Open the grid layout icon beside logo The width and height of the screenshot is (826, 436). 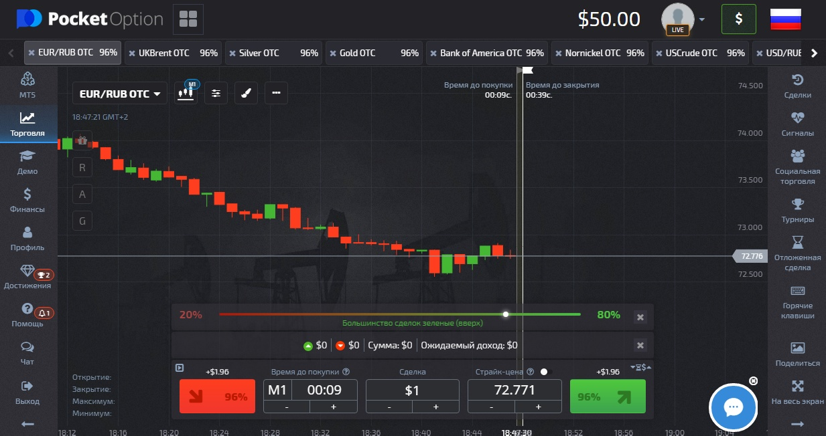(188, 19)
